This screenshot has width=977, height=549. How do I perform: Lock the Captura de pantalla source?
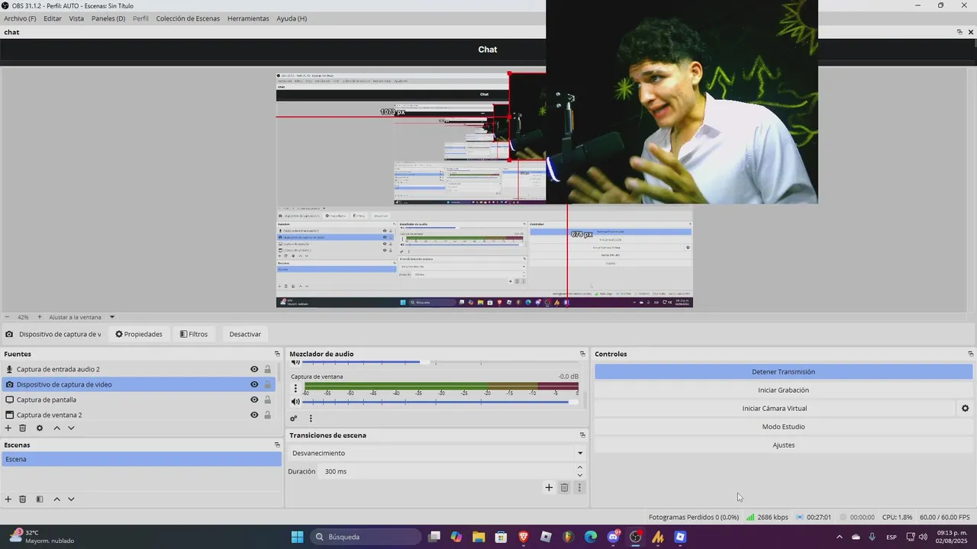tap(267, 400)
